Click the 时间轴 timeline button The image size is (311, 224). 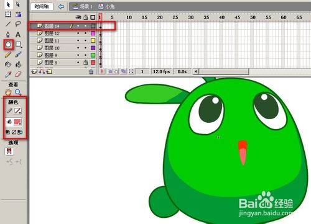[x=42, y=7]
